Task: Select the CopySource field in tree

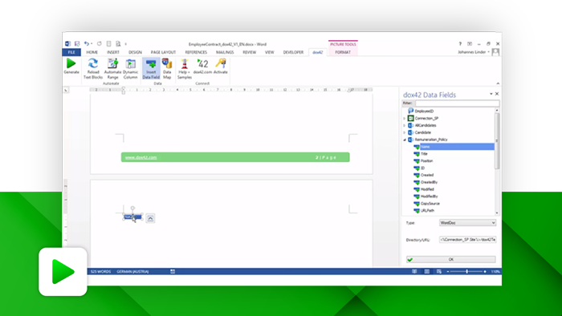Action: [430, 204]
